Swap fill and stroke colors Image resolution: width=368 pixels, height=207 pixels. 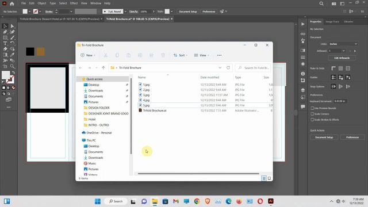tap(13, 72)
